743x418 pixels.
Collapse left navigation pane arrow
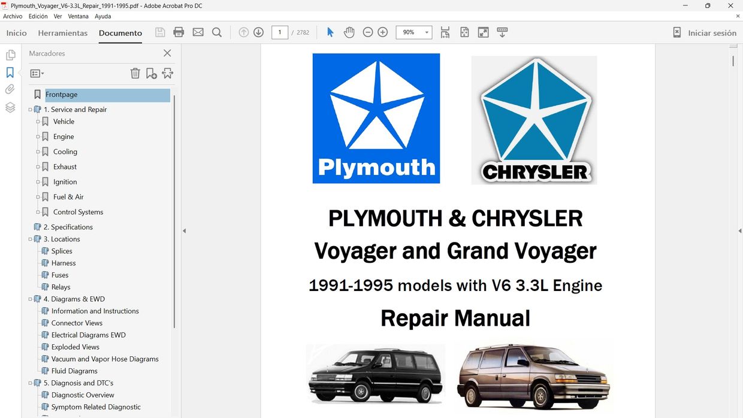click(x=184, y=231)
